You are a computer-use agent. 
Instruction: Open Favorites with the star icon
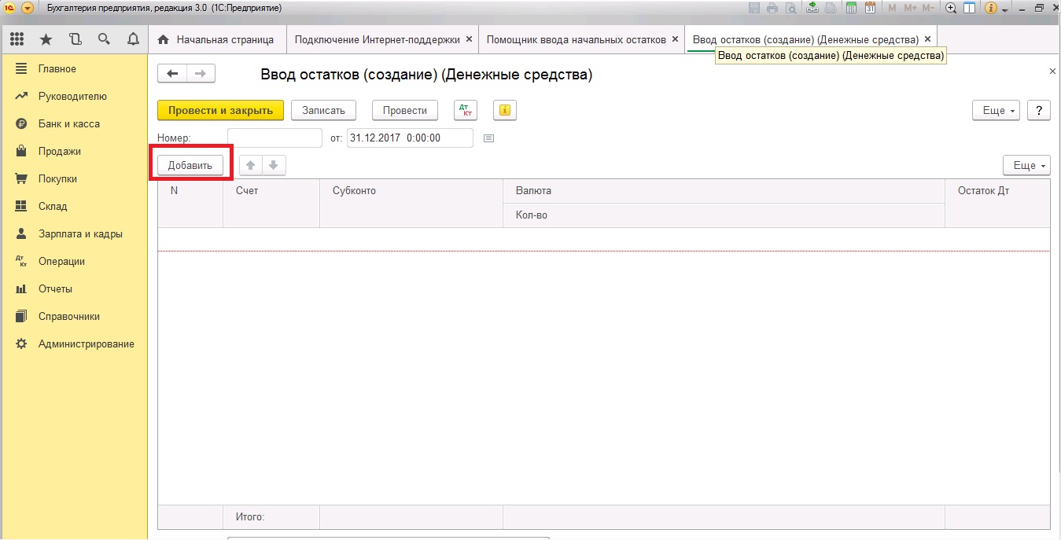[x=46, y=39]
